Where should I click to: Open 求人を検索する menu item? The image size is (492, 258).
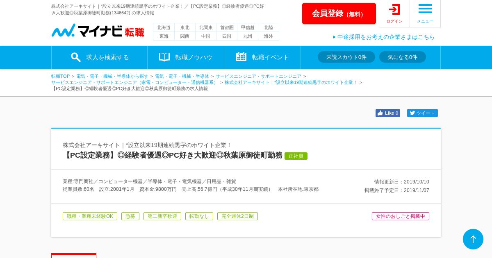[x=100, y=57]
